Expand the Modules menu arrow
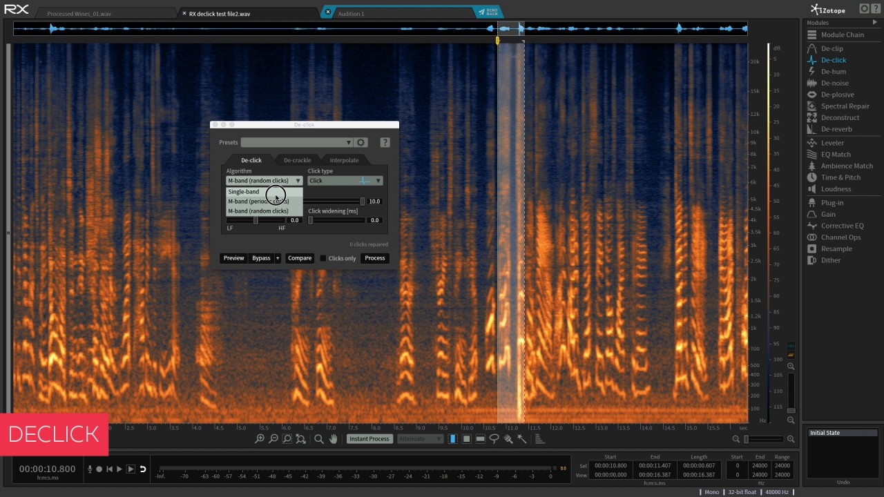 [x=875, y=23]
